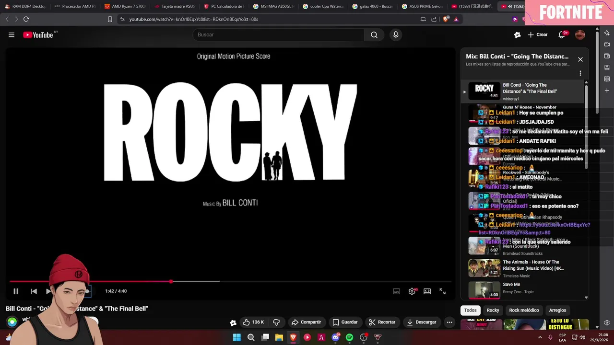Open the Brave Wallet icon in the sidebar
The height and width of the screenshot is (345, 614).
[x=607, y=56]
